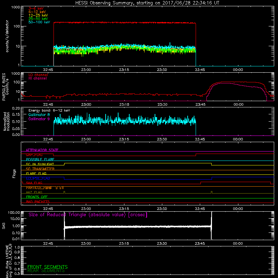Image resolution: width=278 pixels, height=278 pixels.
Task: Select the 12-25 keV legend label
Action: [38, 15]
